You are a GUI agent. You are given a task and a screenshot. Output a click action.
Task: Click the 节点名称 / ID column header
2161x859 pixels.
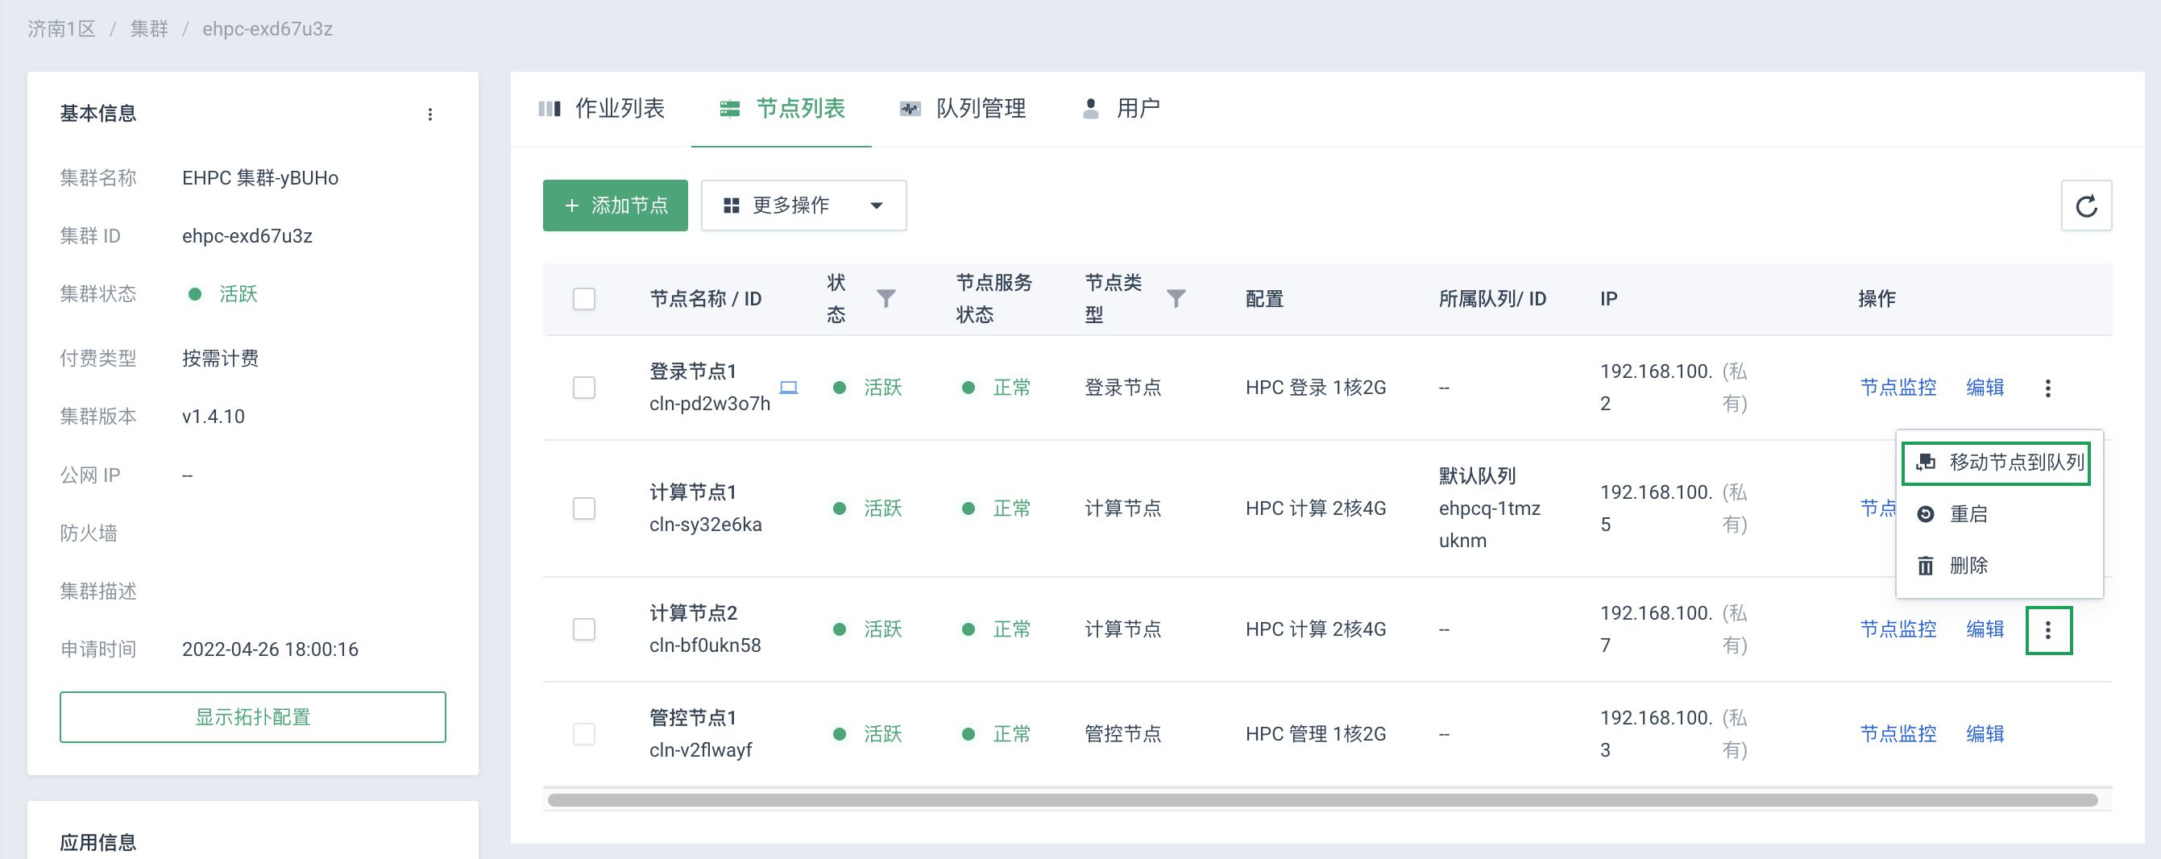tap(706, 299)
